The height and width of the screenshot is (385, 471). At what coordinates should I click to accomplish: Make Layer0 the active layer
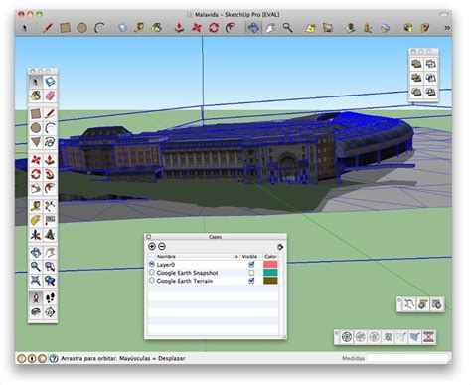152,264
